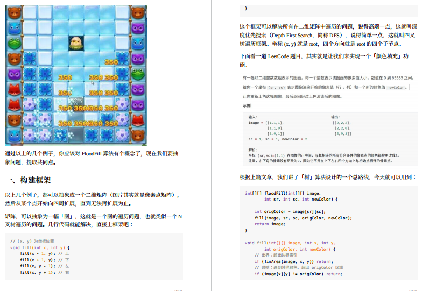Click the game screenshot with ice tiles

point(76,75)
